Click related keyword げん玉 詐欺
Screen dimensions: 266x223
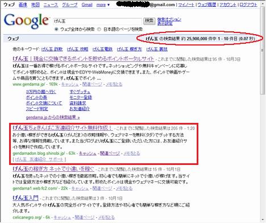click(52, 49)
